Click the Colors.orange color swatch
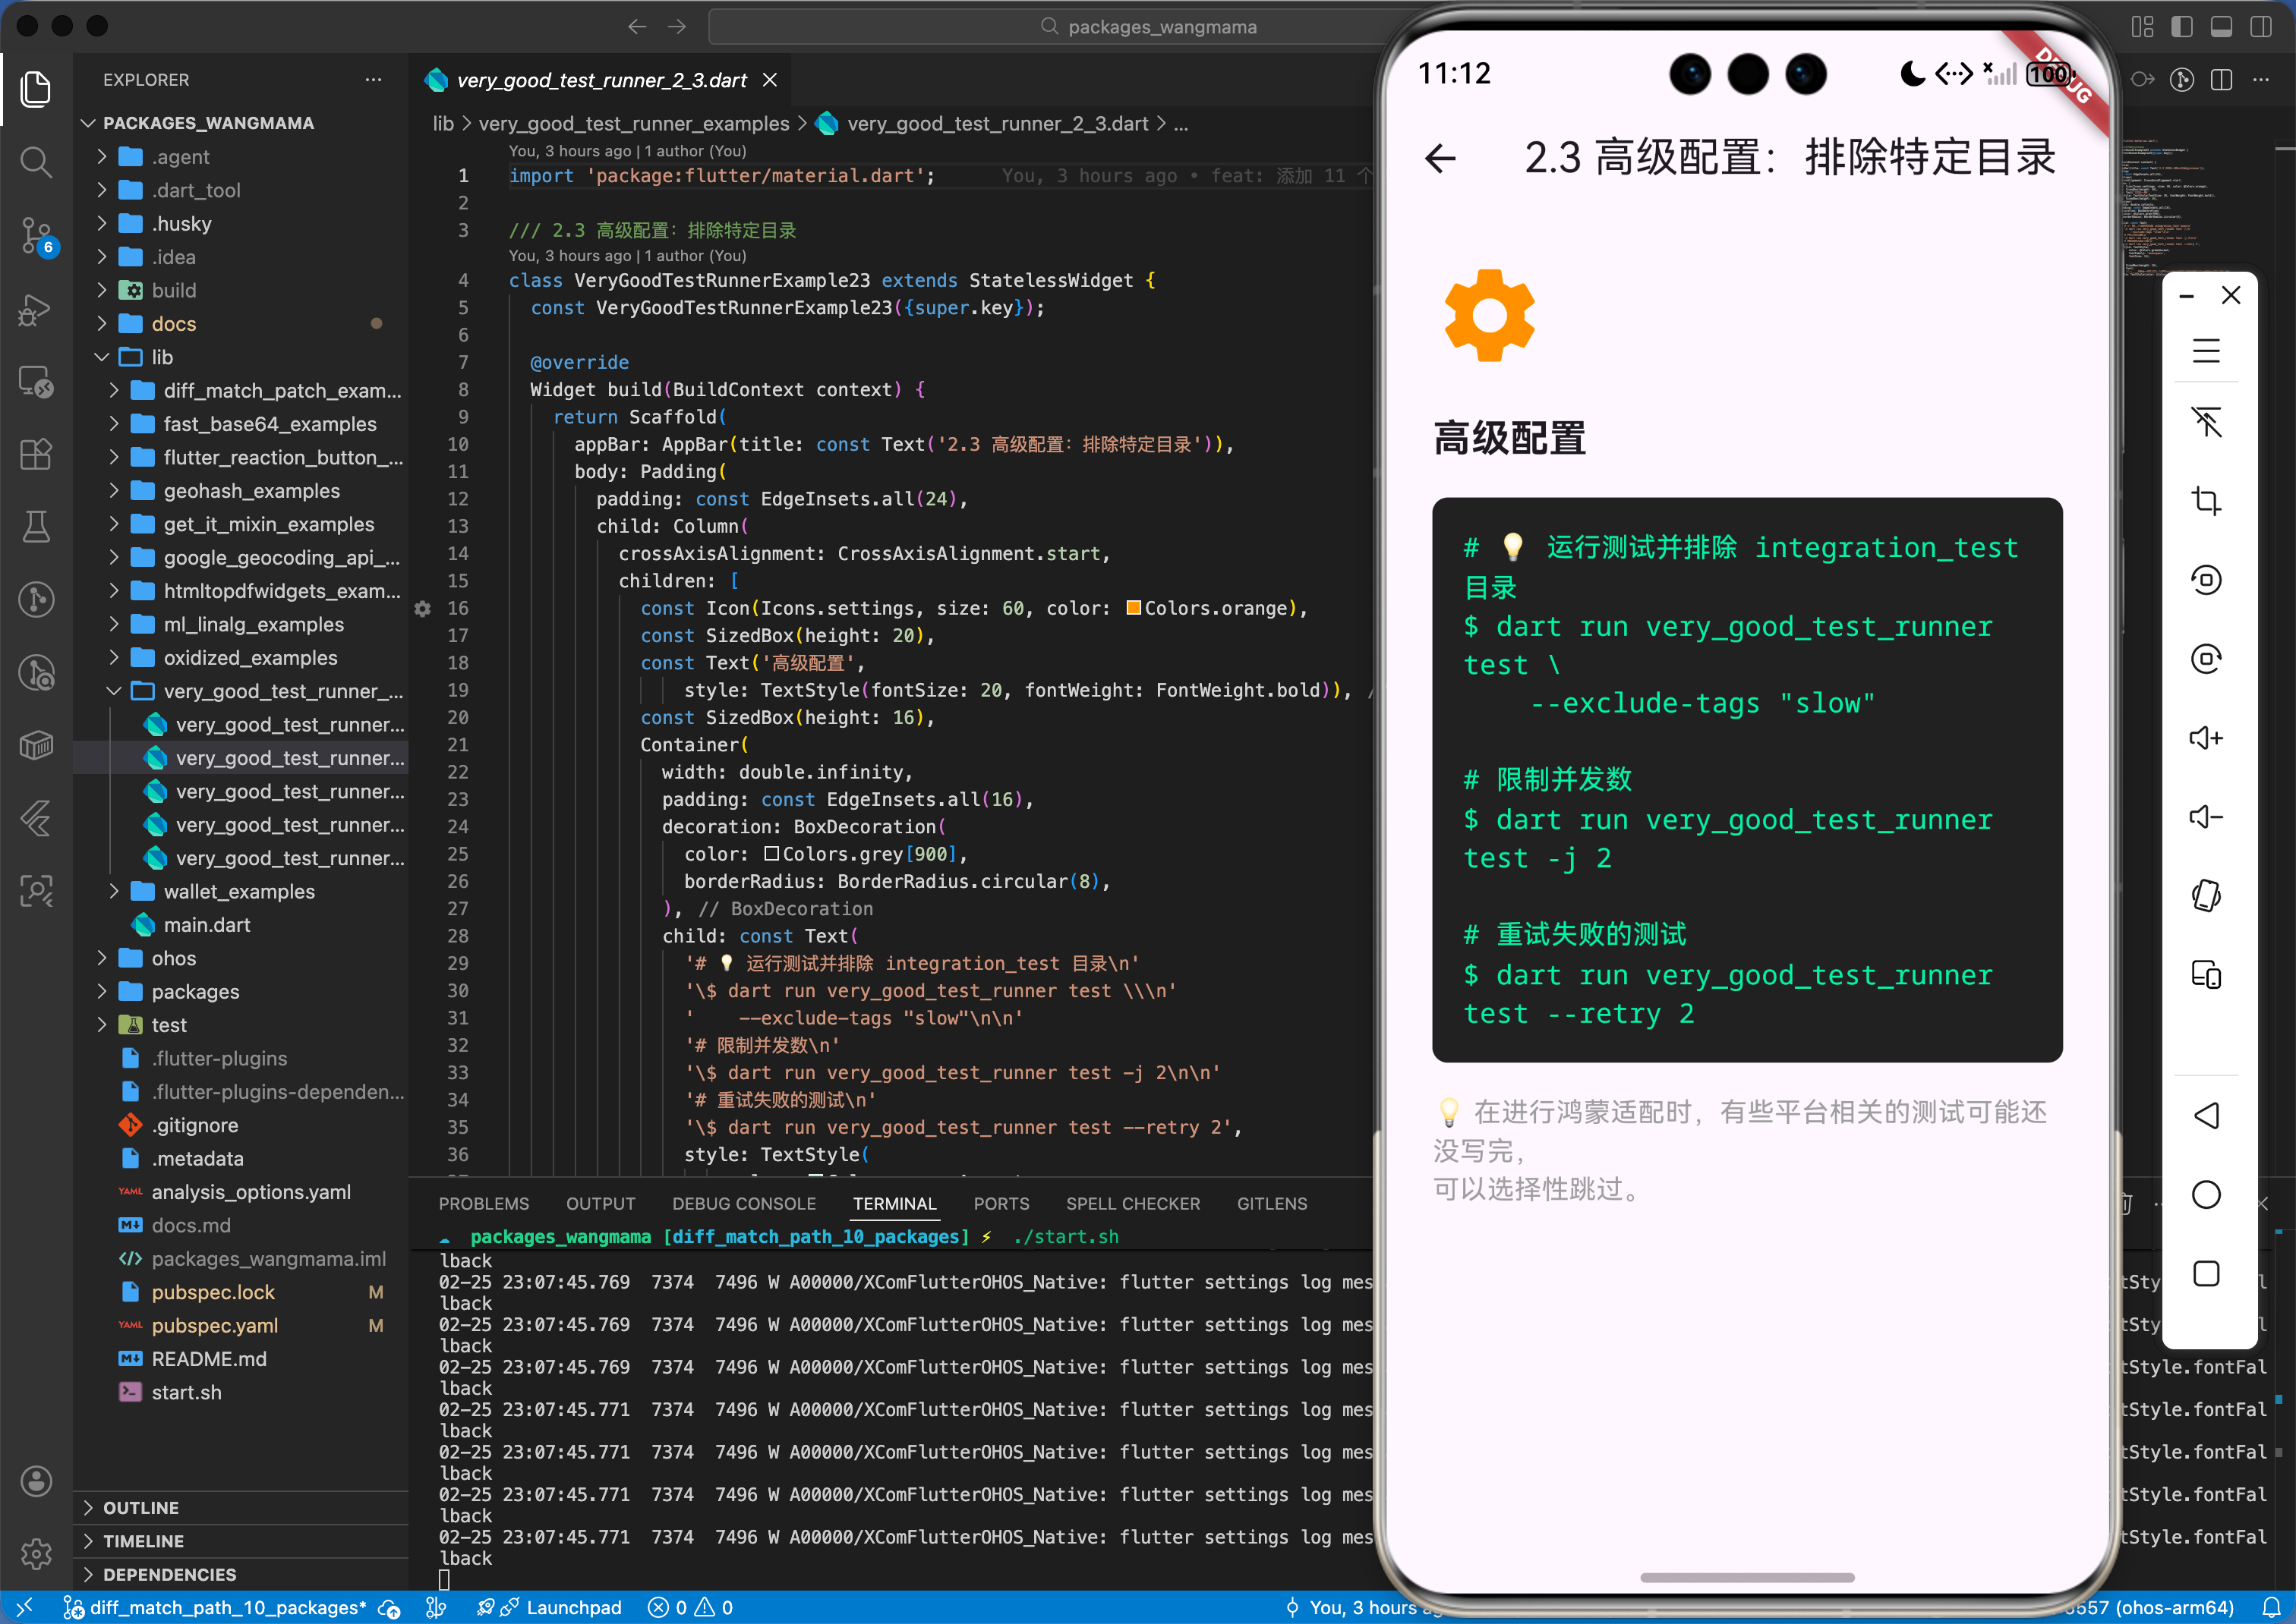Screen dimensions: 2296x1624 tap(1133, 608)
